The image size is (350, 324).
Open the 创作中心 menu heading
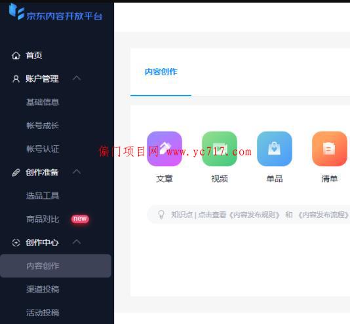coord(42,243)
